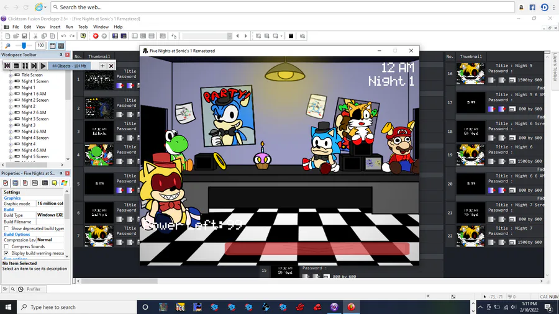Open the View menu
The width and height of the screenshot is (559, 314).
click(x=40, y=27)
